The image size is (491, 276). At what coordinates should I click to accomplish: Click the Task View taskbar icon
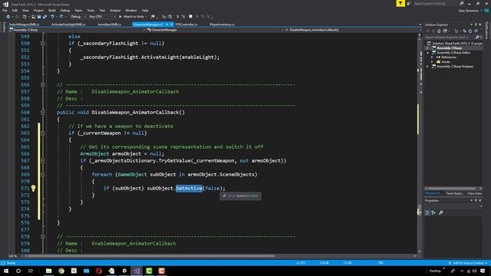31,271
